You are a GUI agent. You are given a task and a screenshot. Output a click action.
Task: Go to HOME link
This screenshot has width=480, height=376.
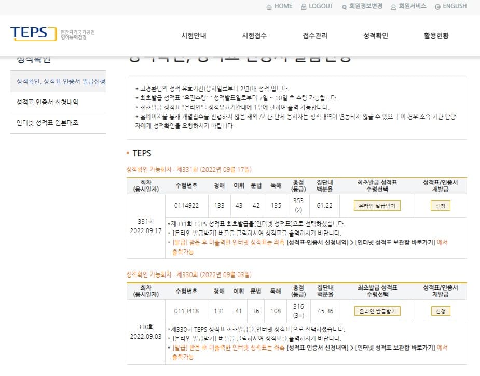pyautogui.click(x=283, y=6)
